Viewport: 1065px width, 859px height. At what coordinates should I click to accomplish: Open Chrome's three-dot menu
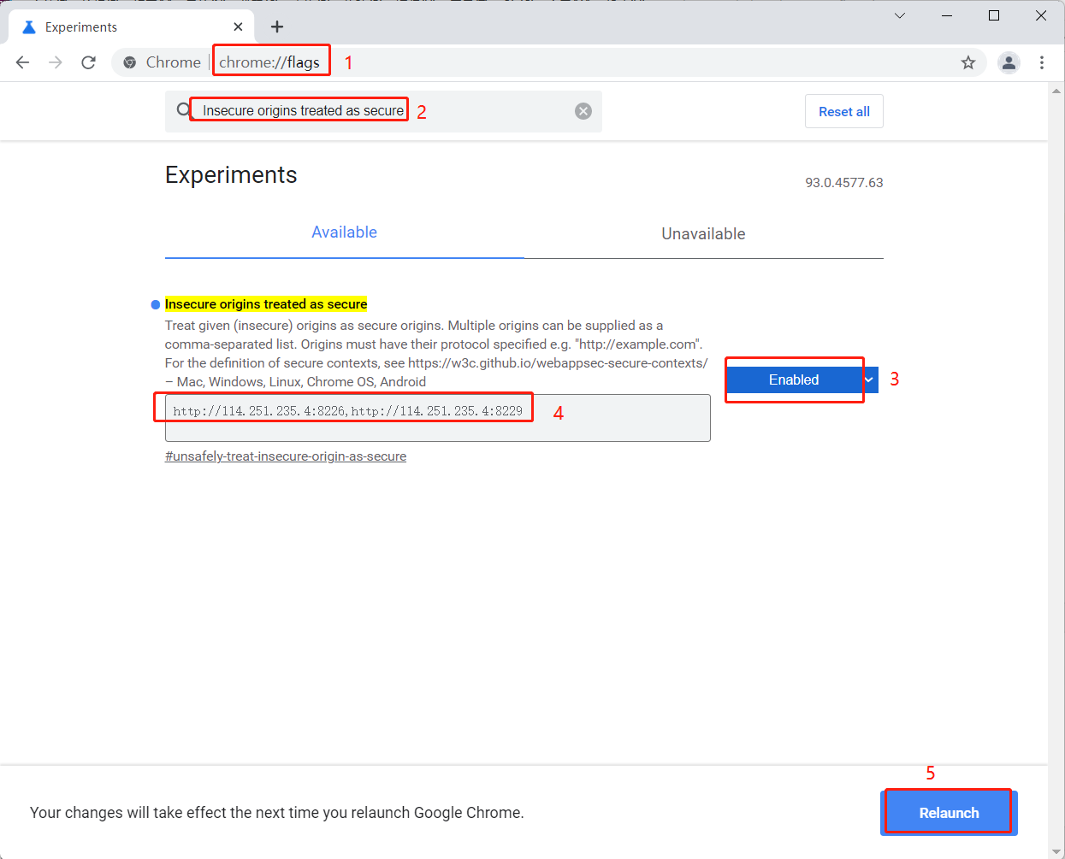[1041, 62]
